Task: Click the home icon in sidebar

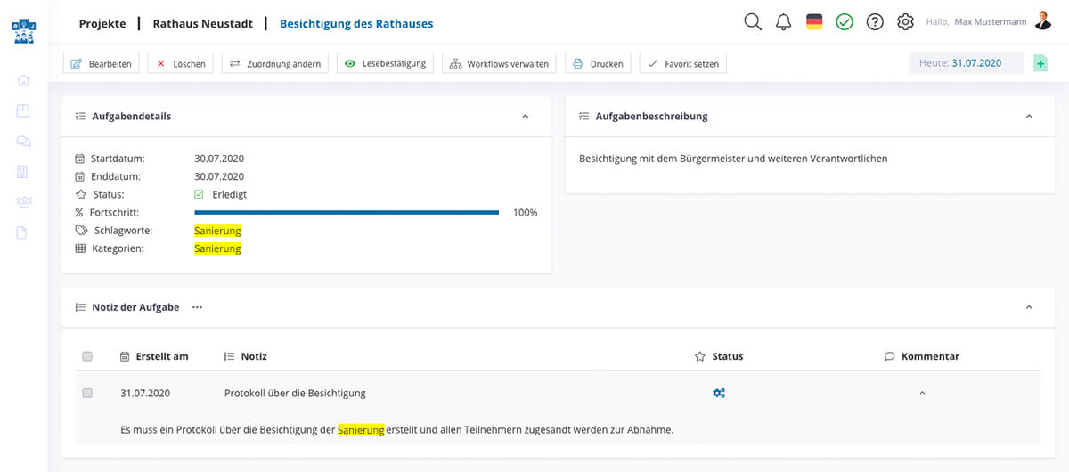Action: [x=23, y=81]
